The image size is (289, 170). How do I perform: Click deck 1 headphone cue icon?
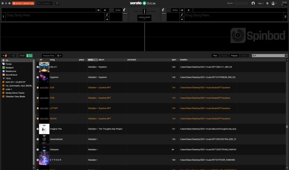coord(125,10)
